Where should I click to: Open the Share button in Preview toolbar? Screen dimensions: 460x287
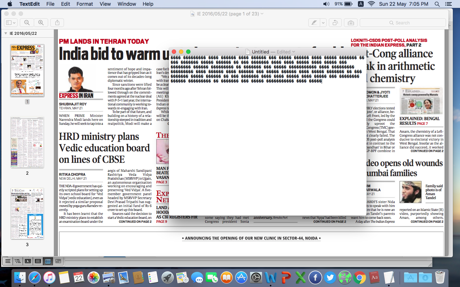point(57,23)
